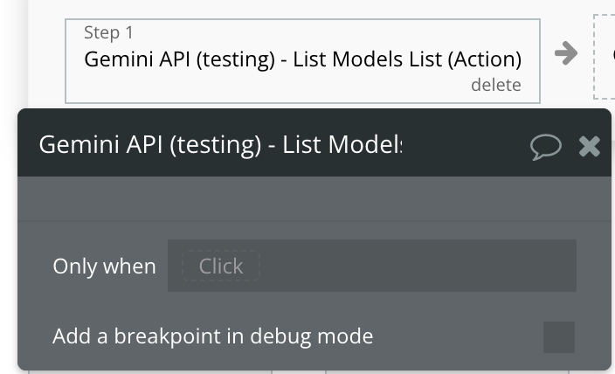615x374 pixels.
Task: Click the "Step 1" label text
Action: coord(108,33)
